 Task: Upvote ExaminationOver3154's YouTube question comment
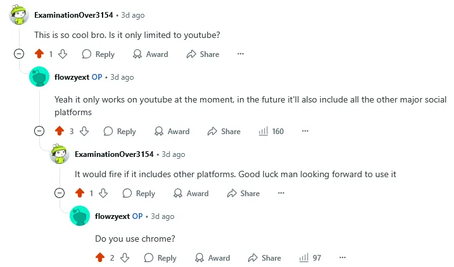click(39, 54)
